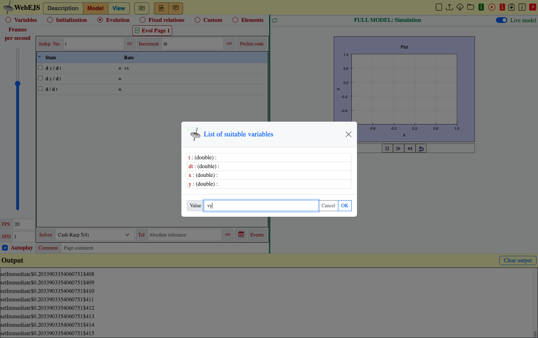Open the folder icon in the top toolbar

pyautogui.click(x=471, y=7)
